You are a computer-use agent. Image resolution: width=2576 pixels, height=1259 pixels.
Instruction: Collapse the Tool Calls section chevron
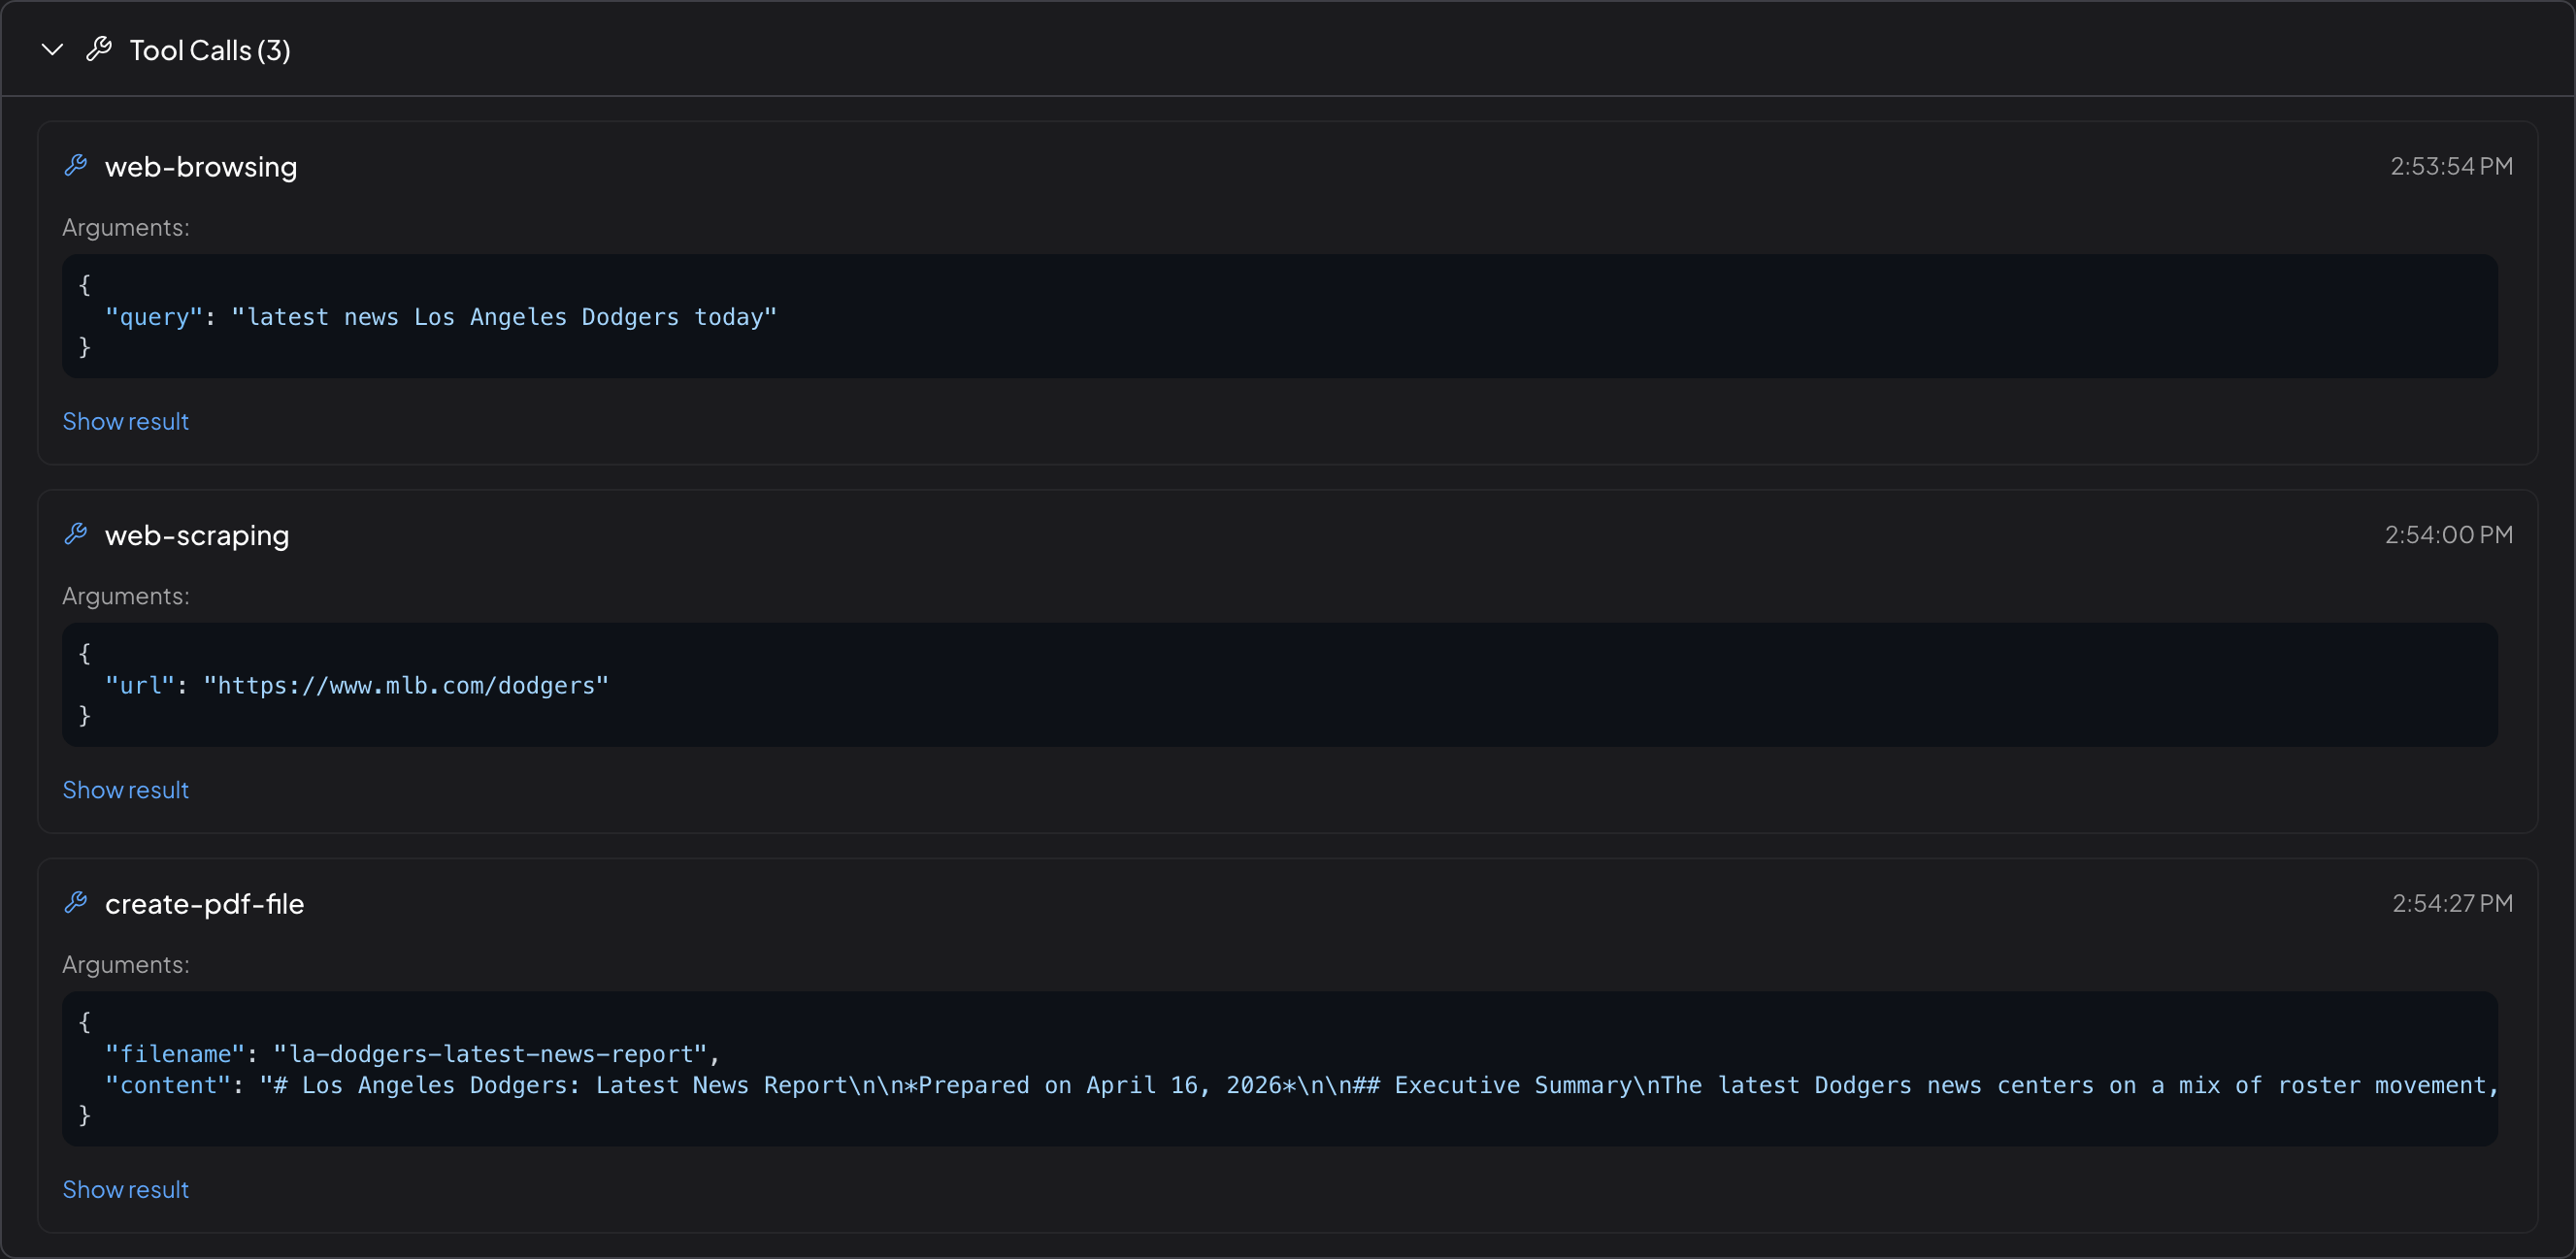[53, 48]
